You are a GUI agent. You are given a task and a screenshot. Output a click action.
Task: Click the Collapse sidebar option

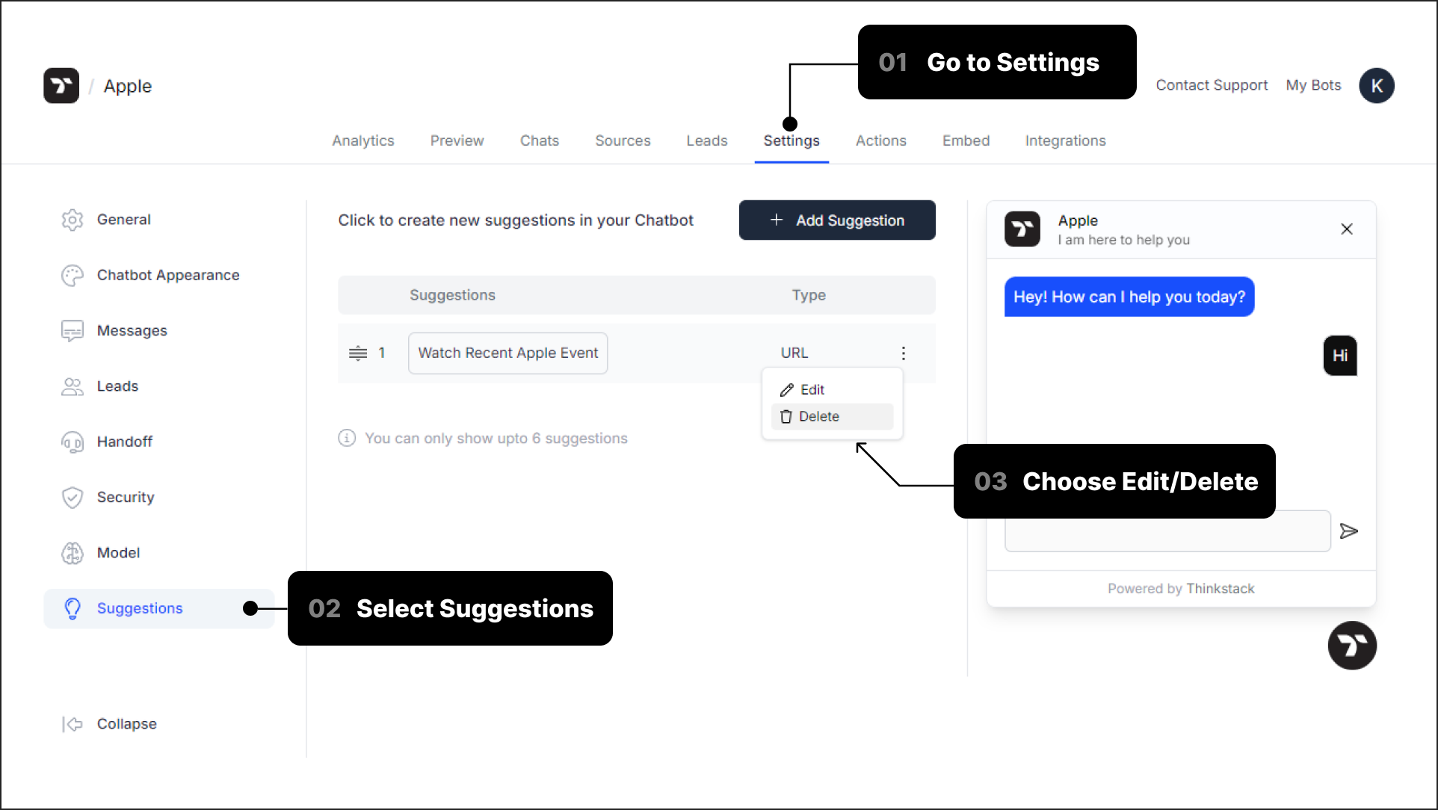(126, 723)
